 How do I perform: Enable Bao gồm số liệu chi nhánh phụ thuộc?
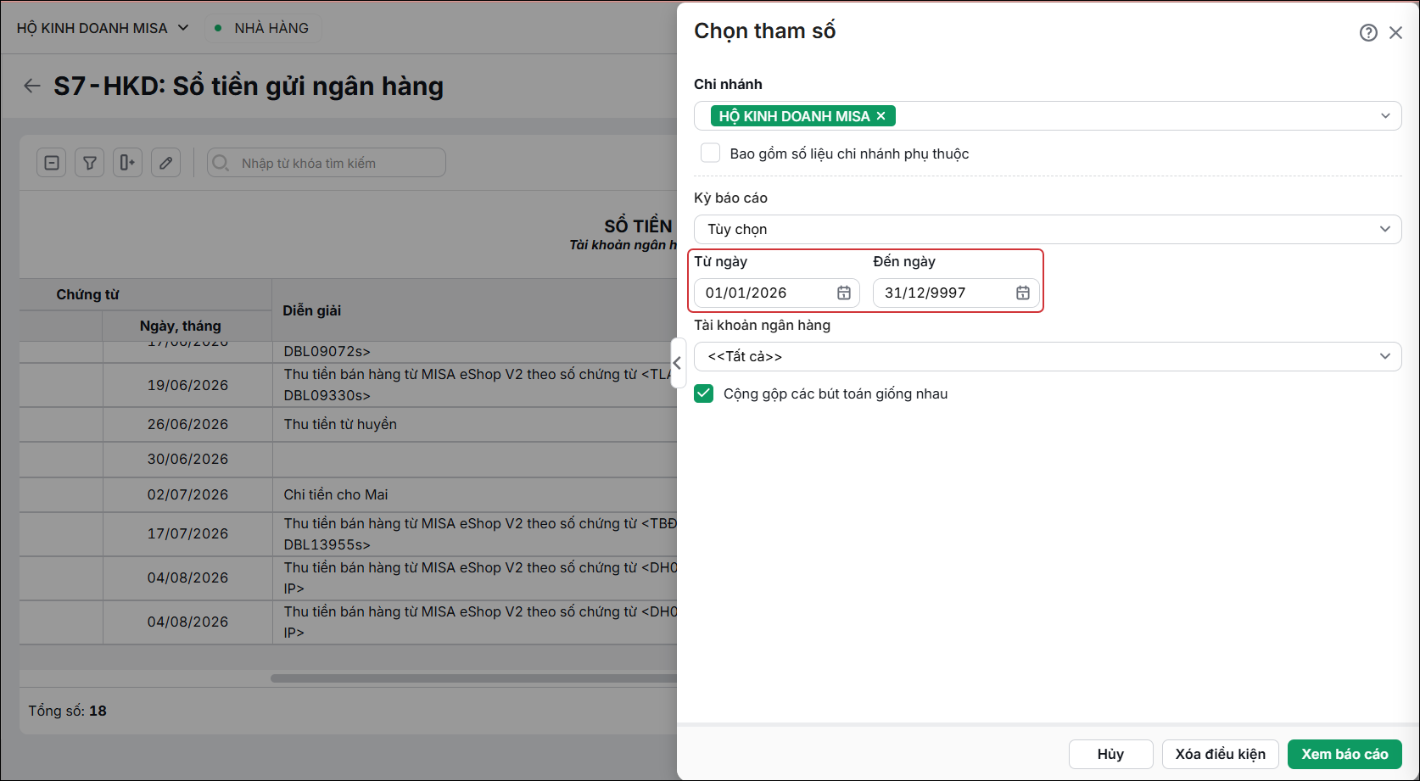click(710, 153)
